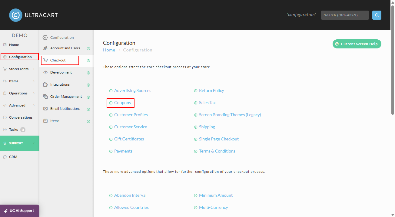The height and width of the screenshot is (217, 395).
Task: Click the Integrations puzzle icon
Action: point(45,84)
